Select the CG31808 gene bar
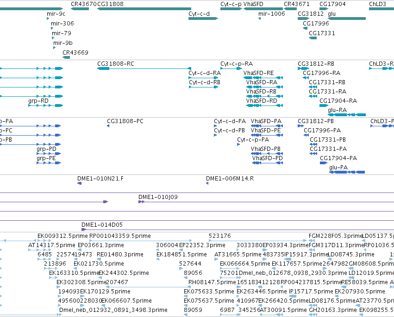The height and width of the screenshot is (317, 394). (x=144, y=9)
